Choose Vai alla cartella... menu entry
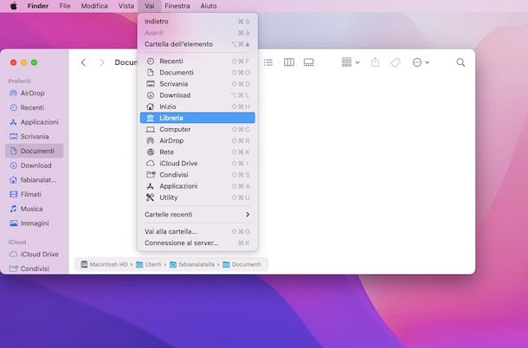This screenshot has height=348, width=528. pyautogui.click(x=197, y=231)
